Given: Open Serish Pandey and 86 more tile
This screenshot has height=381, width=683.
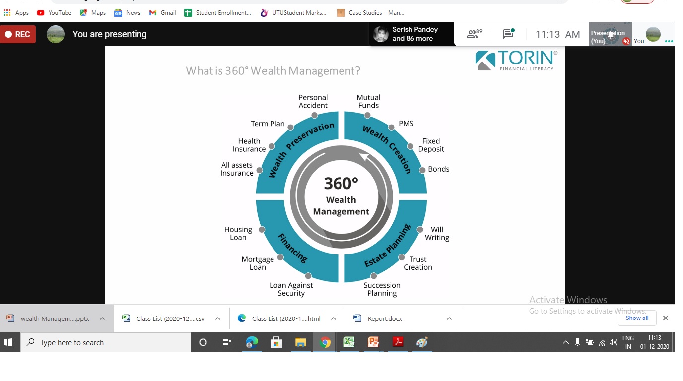Looking at the screenshot, I should [411, 34].
